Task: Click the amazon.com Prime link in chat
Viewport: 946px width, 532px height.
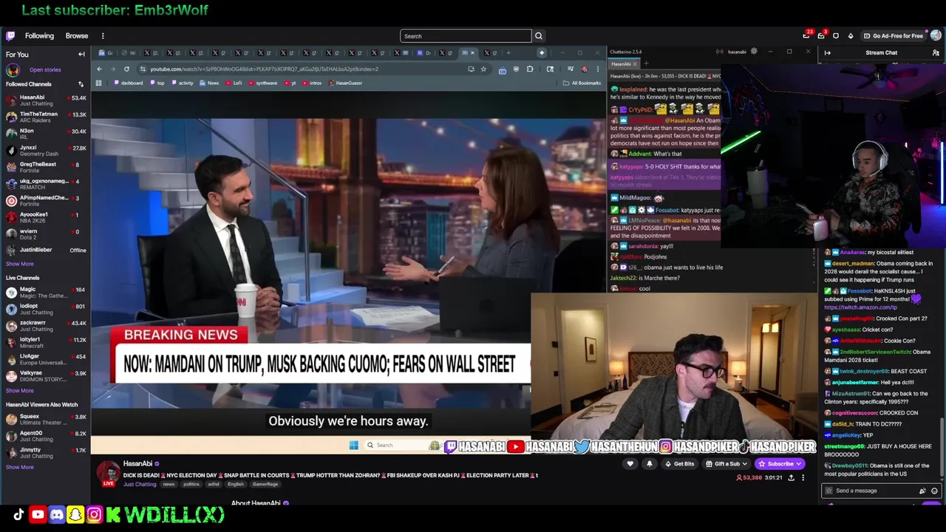Action: coord(860,307)
